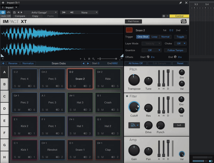Click the Amp Pan knob
This screenshot has width=214, height=163.
[148, 151]
